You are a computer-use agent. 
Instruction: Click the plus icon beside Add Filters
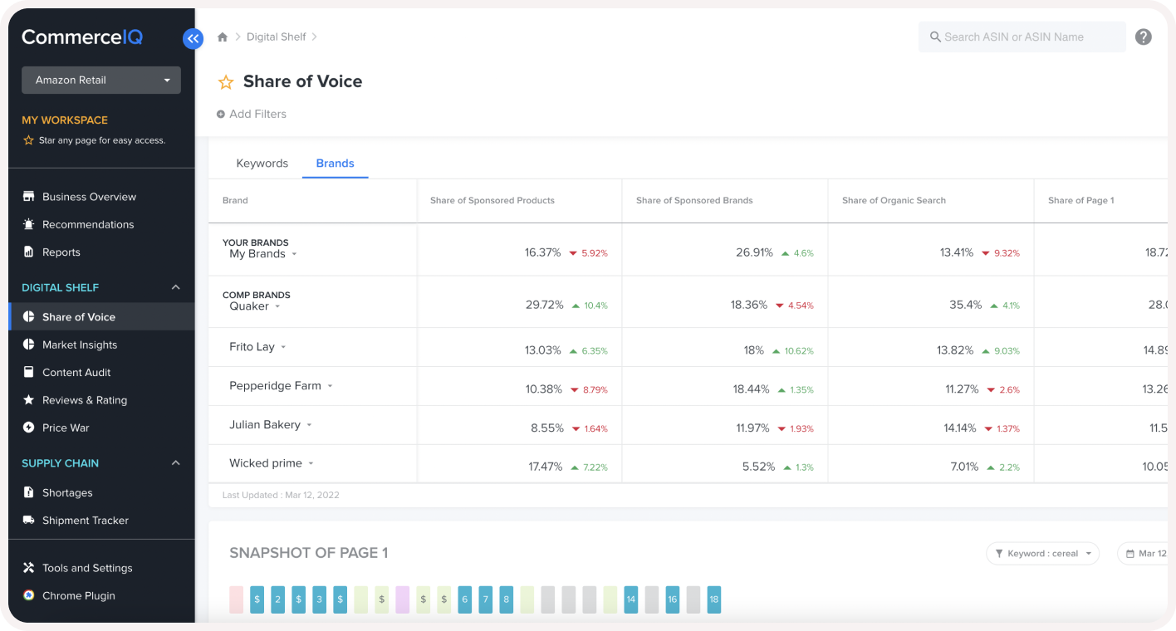[x=221, y=115]
